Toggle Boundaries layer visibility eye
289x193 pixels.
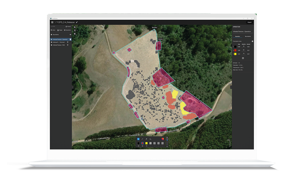(x=70, y=35)
